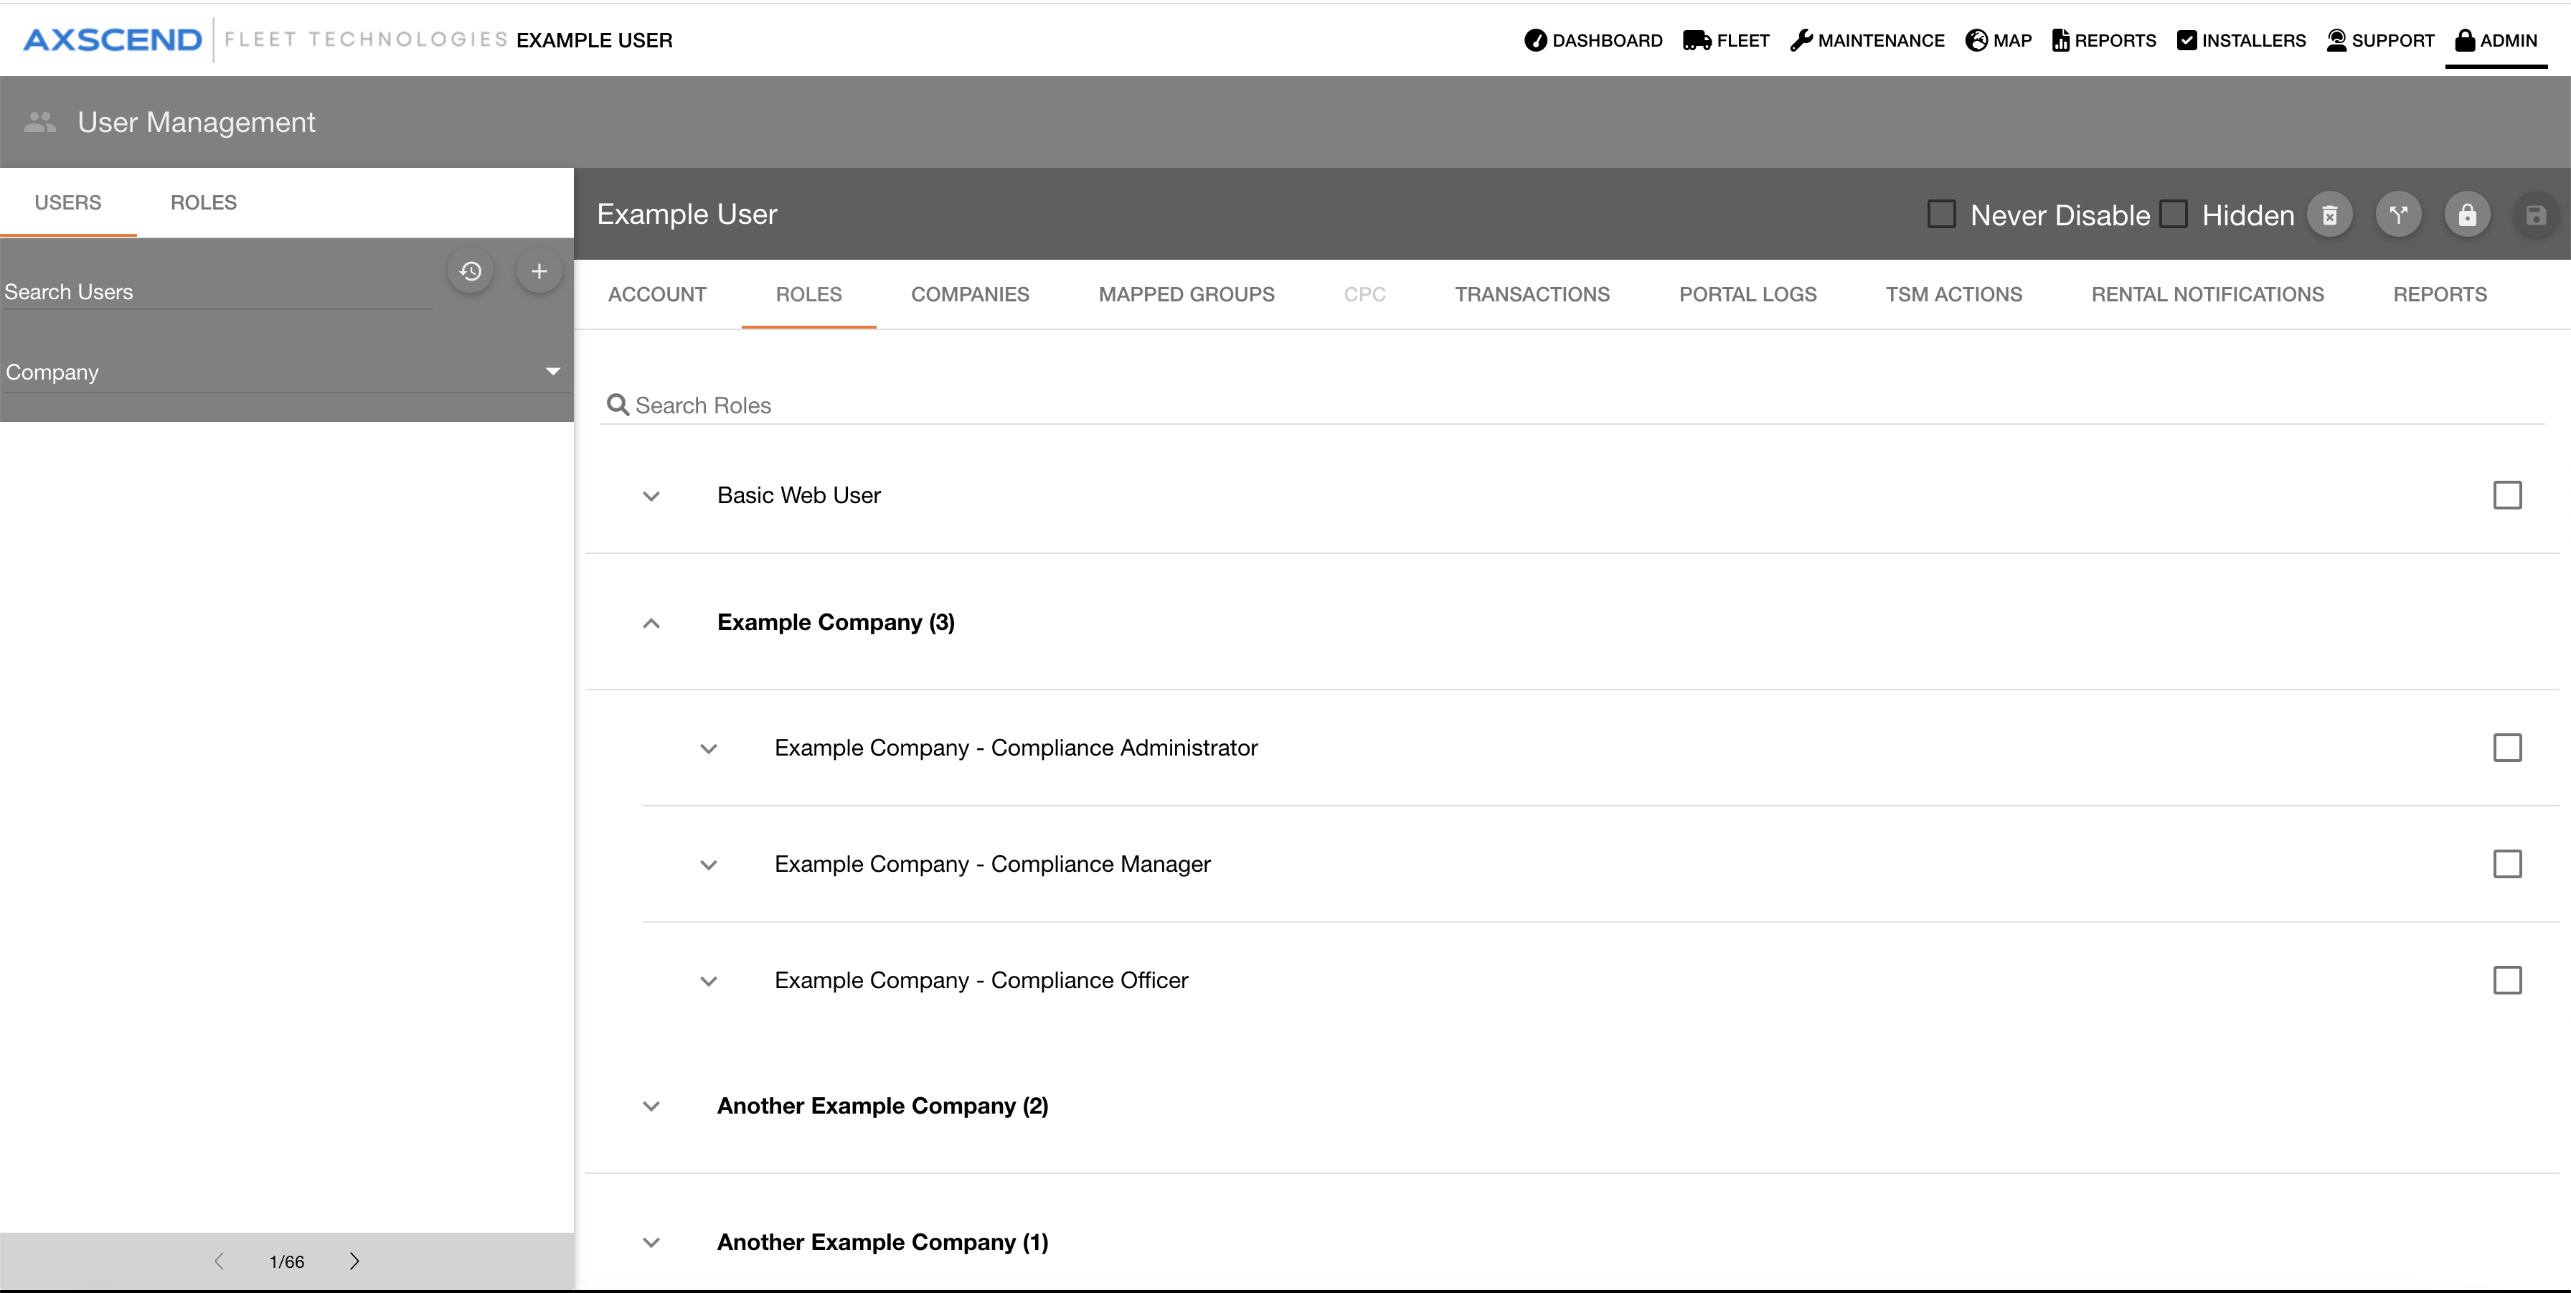Open the Portal Logs tab

(1747, 294)
